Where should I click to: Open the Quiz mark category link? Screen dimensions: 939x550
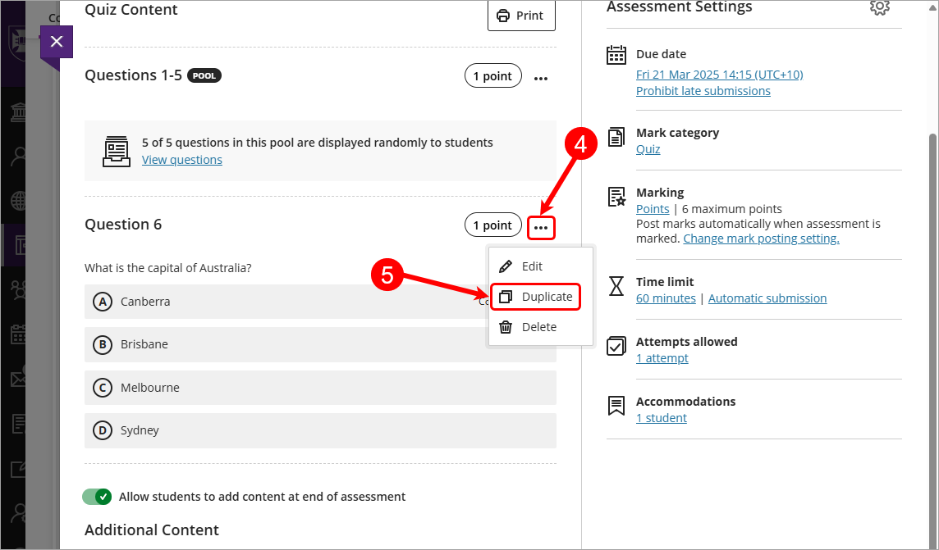tap(648, 149)
